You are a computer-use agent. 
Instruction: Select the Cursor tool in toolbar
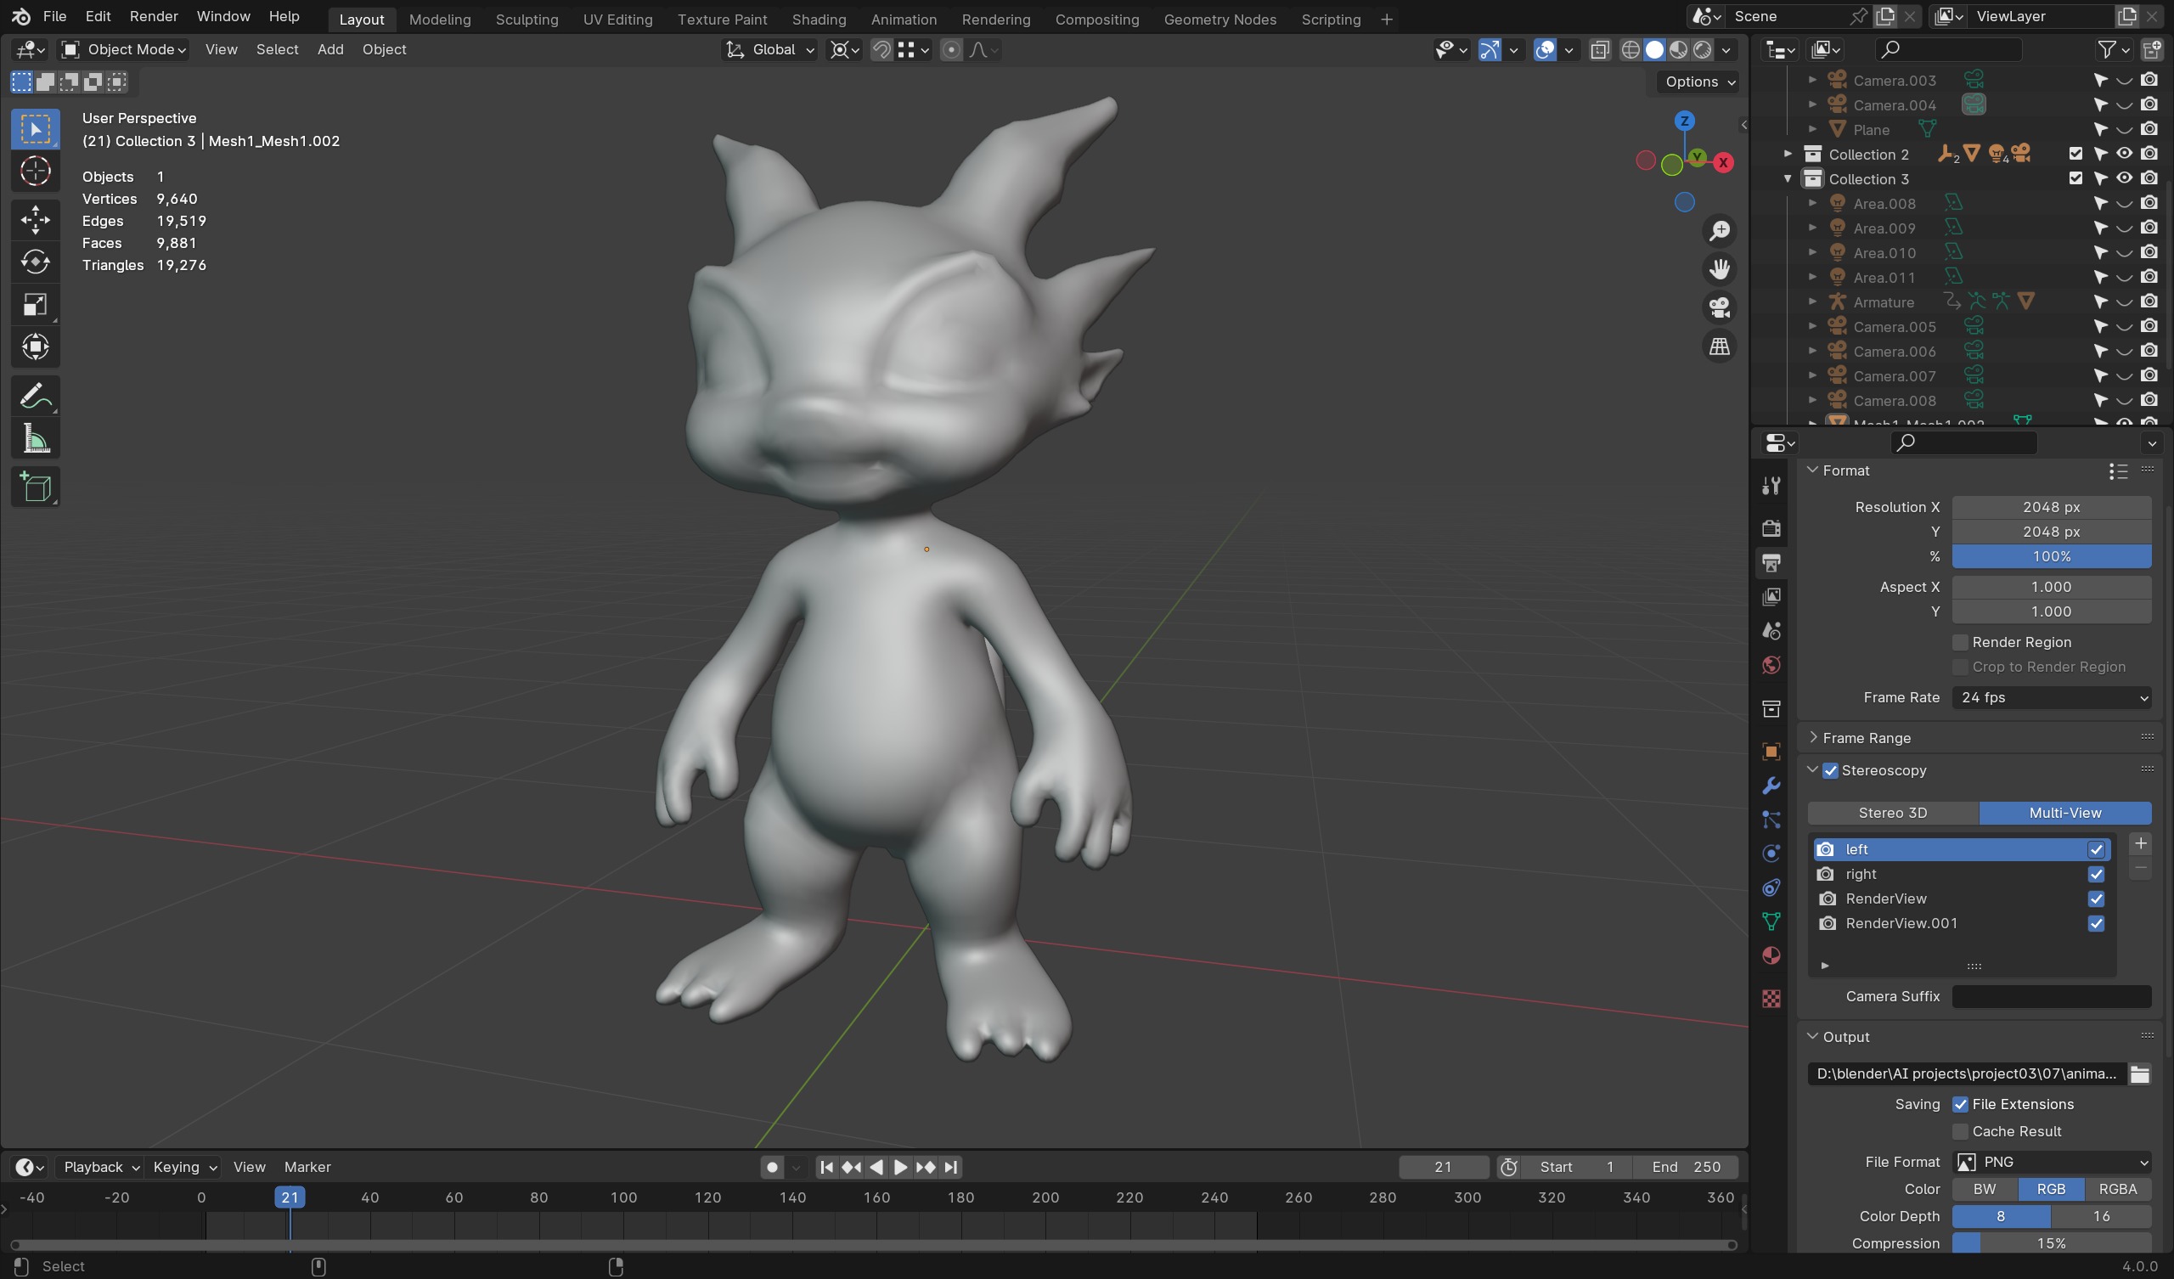[x=36, y=172]
